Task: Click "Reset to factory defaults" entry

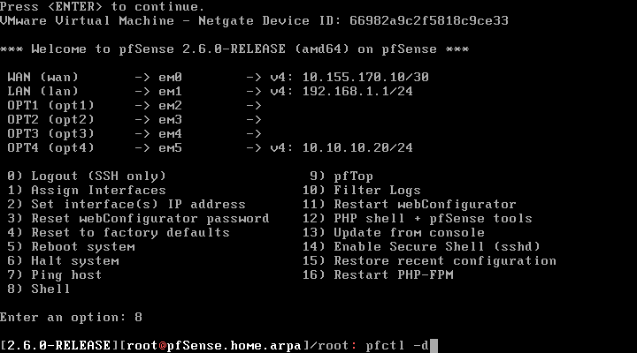Action: click(x=129, y=232)
